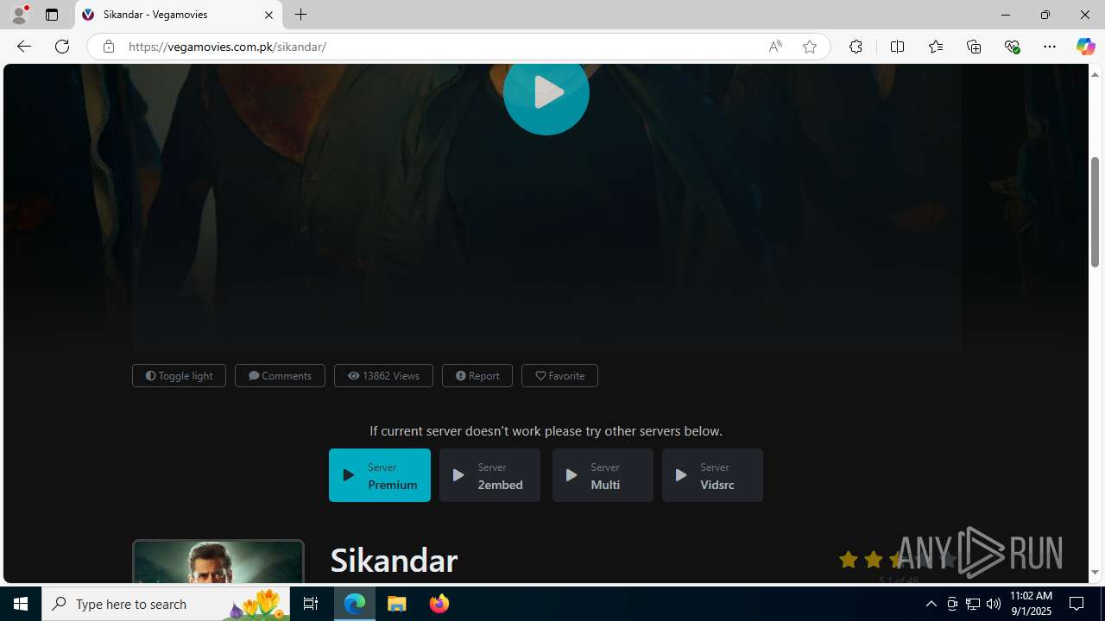Open browser Extensions menu
The image size is (1105, 621).
[x=856, y=47]
